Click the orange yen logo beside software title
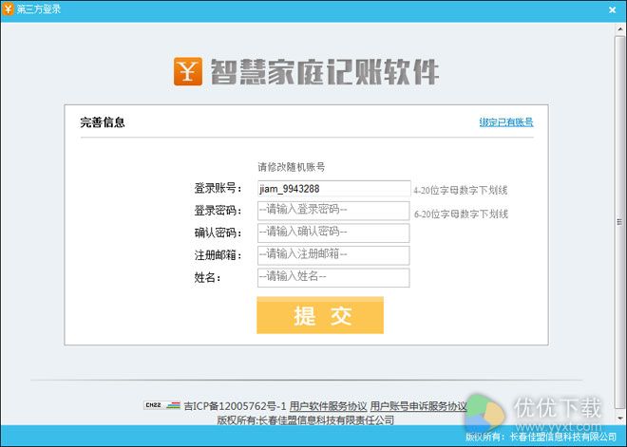The image size is (627, 447). click(x=187, y=71)
